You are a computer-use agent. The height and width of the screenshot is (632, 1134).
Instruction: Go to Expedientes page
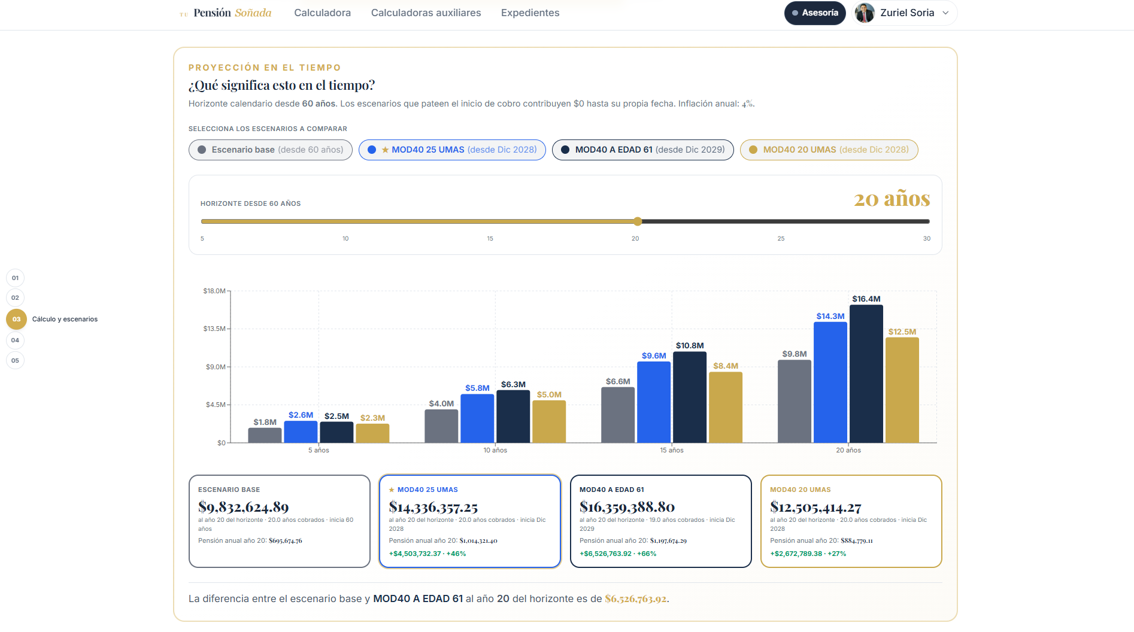[530, 13]
